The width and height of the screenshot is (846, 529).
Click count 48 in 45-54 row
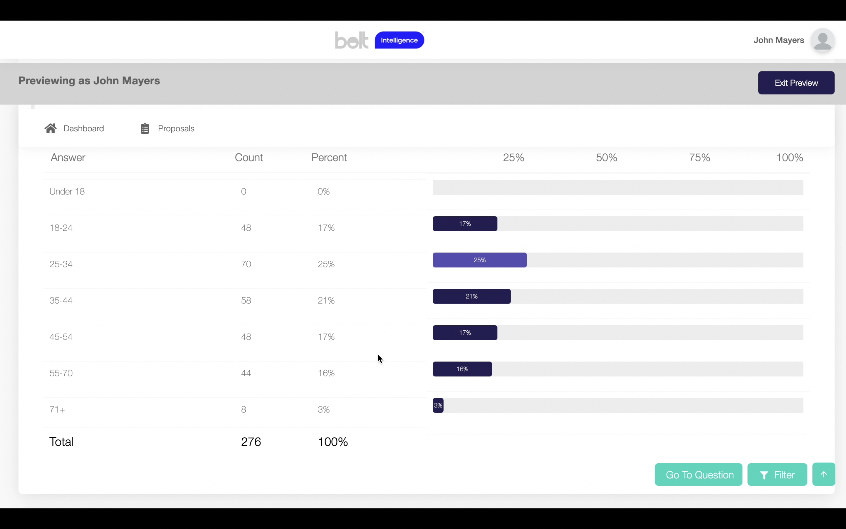pyautogui.click(x=246, y=337)
